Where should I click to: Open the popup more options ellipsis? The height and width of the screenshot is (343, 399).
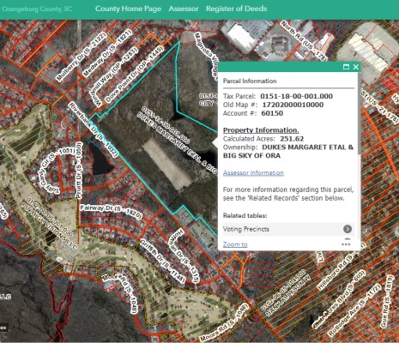(x=346, y=244)
